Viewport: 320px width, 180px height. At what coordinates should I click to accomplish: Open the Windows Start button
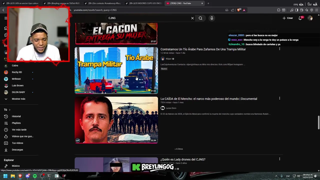point(5,176)
